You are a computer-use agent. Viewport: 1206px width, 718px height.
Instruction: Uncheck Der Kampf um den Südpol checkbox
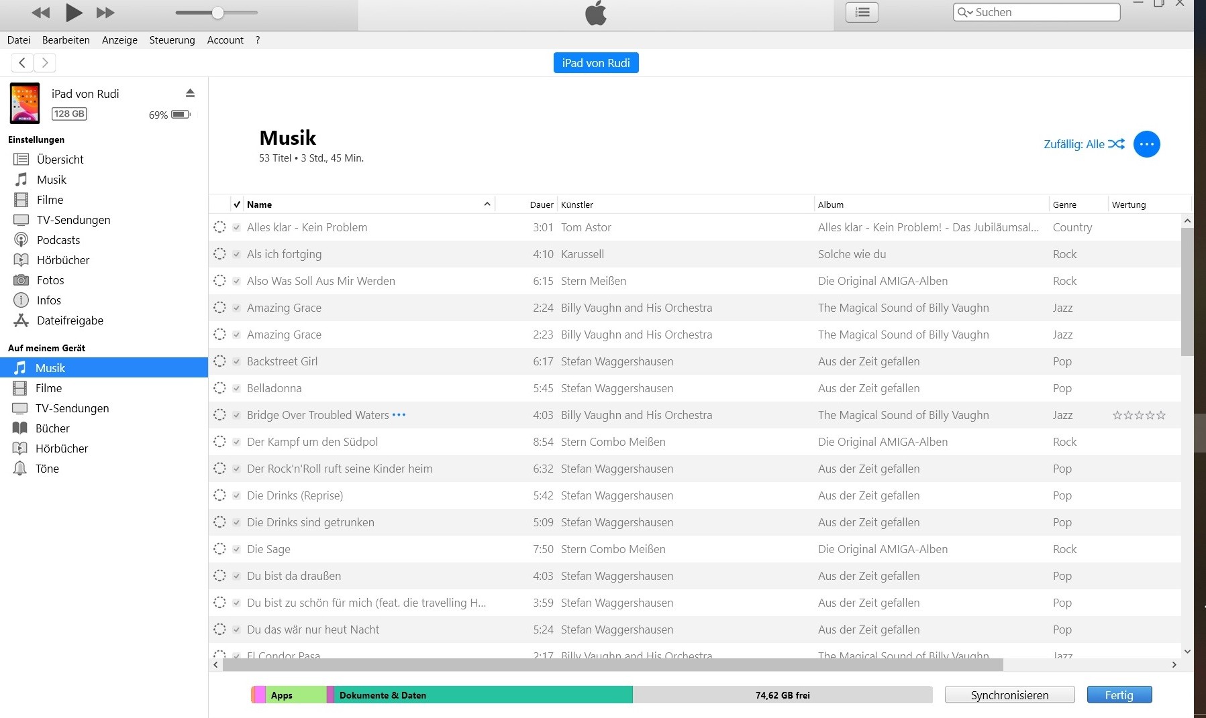tap(236, 442)
